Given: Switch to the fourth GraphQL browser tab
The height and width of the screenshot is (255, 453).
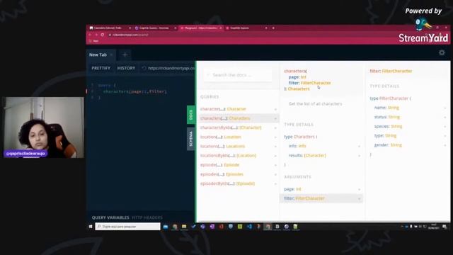Looking at the screenshot, I should tap(246, 28).
